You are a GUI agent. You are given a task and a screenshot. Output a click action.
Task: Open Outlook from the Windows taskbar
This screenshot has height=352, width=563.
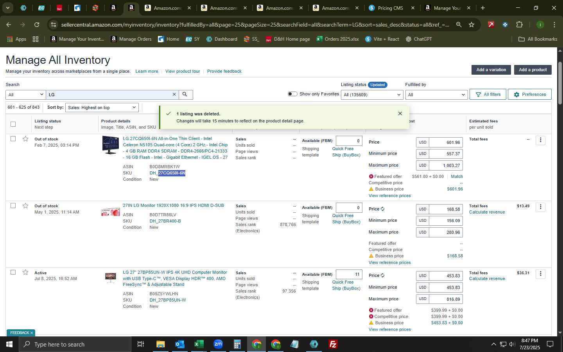coord(179,344)
